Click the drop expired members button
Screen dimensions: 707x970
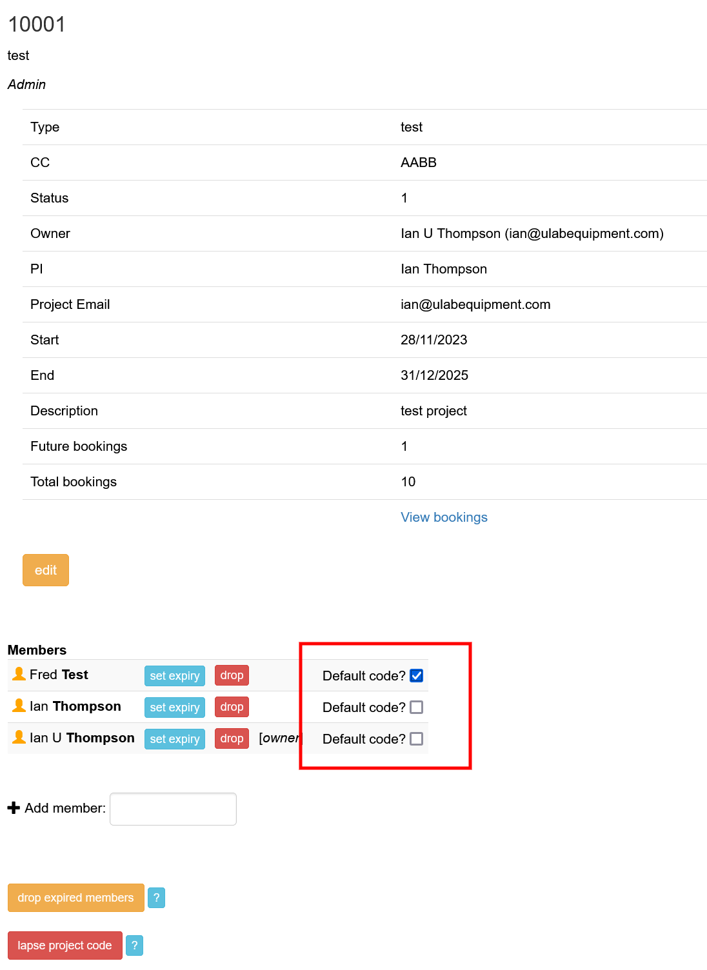(75, 897)
